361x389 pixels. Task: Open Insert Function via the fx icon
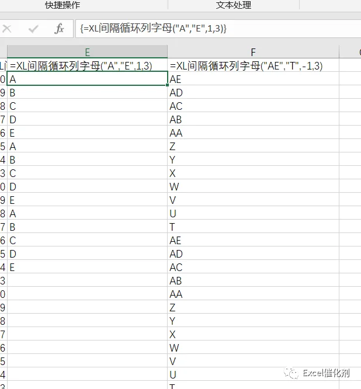pos(59,29)
